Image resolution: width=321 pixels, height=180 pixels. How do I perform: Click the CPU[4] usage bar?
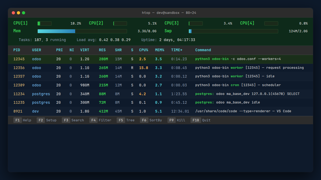(x=271, y=23)
